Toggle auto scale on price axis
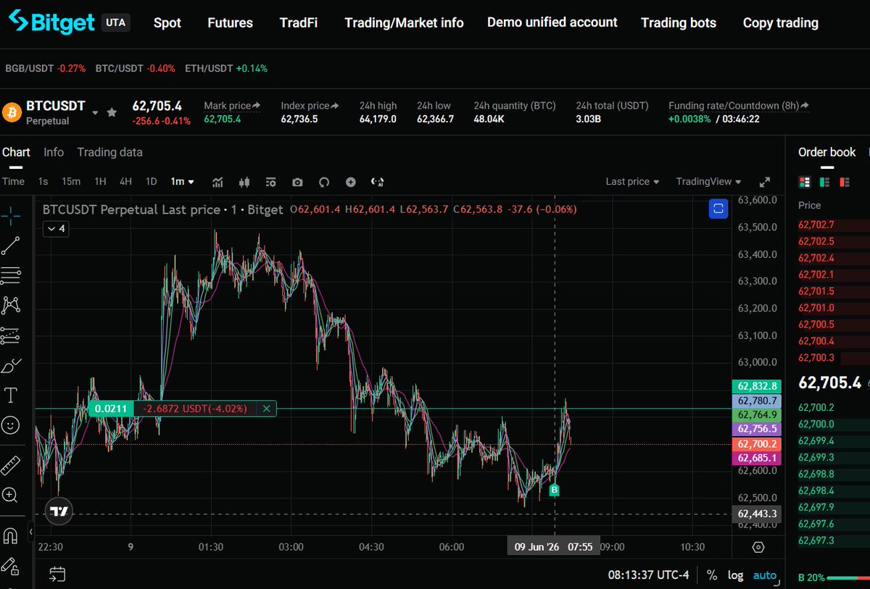Image resolution: width=870 pixels, height=589 pixels. [764, 575]
